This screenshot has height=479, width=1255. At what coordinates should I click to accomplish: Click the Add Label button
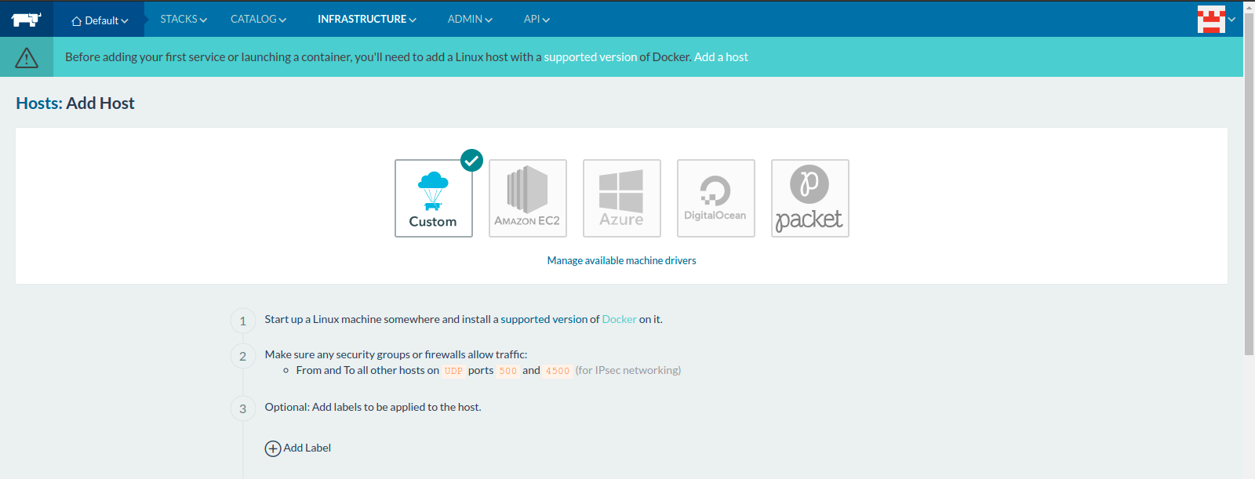point(298,448)
